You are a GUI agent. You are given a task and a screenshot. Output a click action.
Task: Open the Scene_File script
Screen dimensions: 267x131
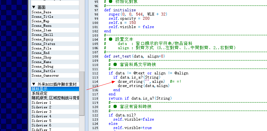[x=55, y=48]
